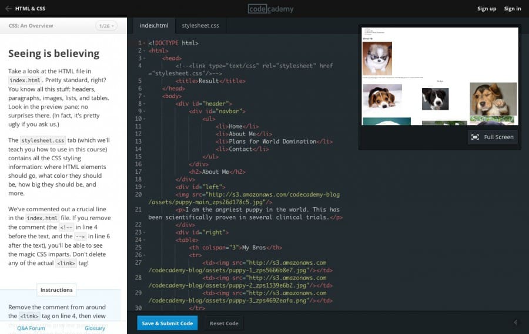The height and width of the screenshot is (334, 529).
Task: Click the Codecademy logo in header
Action: (270, 9)
